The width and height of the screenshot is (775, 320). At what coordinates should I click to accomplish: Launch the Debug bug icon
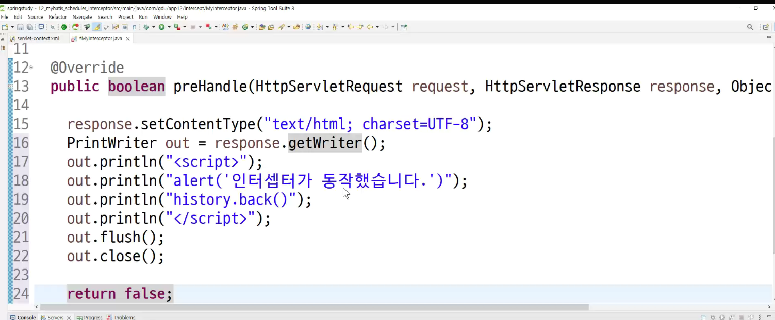[146, 27]
